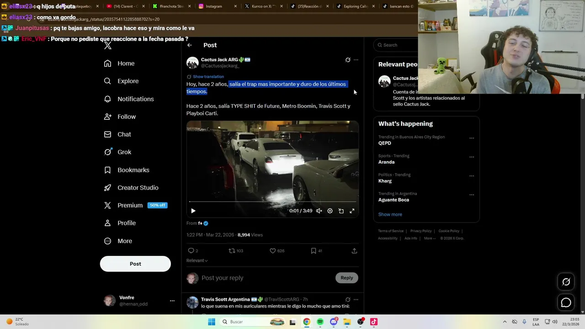Screen dimensions: 585x329
Task: Open Spotify from the taskbar
Action: click(320, 322)
